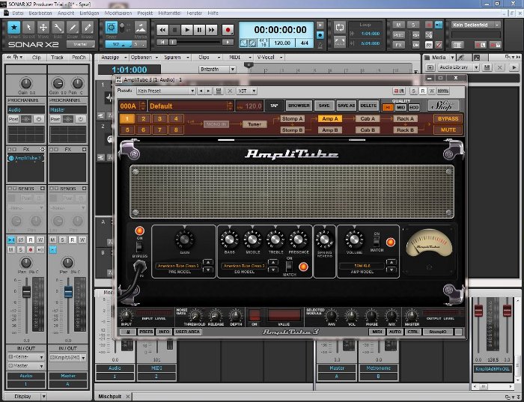Select next PRE MODEL with up arrow
The width and height of the screenshot is (524, 402).
tap(208, 262)
